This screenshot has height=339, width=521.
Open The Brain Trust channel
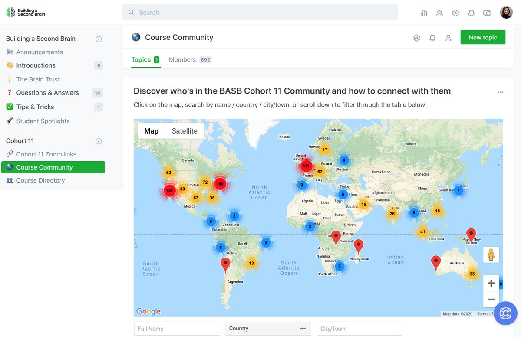coord(38,79)
